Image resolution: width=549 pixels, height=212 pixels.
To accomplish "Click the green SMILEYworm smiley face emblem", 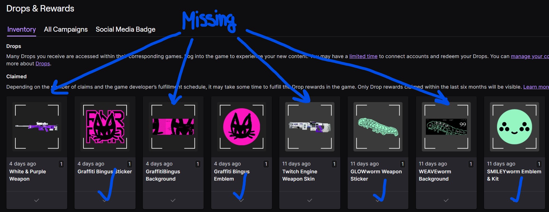I will point(514,127).
